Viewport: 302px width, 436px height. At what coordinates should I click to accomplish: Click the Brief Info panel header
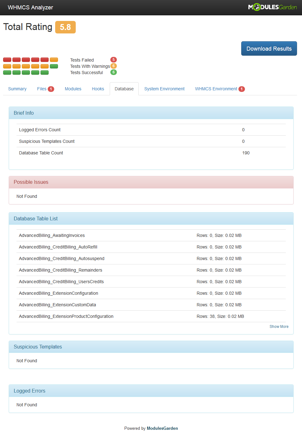(x=151, y=113)
